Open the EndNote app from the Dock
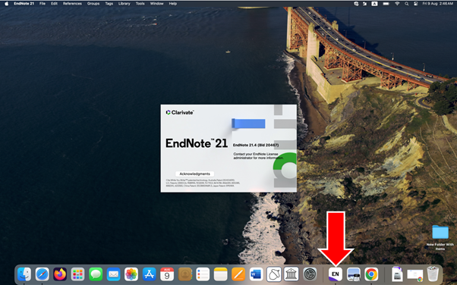Image resolution: width=457 pixels, height=285 pixels. pyautogui.click(x=336, y=274)
